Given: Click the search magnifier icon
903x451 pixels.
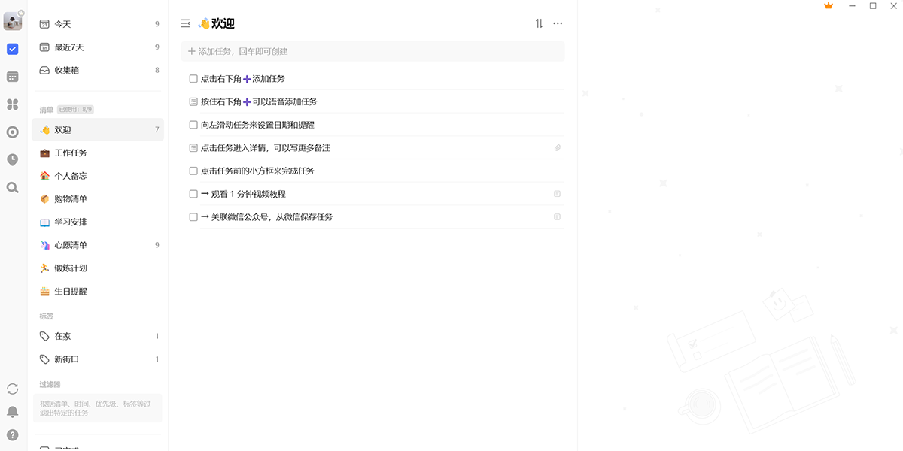Looking at the screenshot, I should click(x=12, y=187).
